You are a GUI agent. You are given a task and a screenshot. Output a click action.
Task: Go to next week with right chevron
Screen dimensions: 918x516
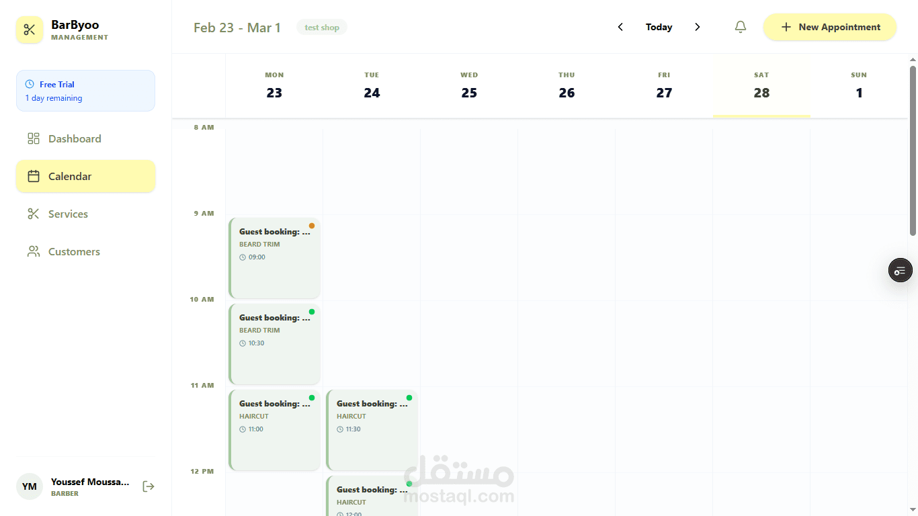698,27
